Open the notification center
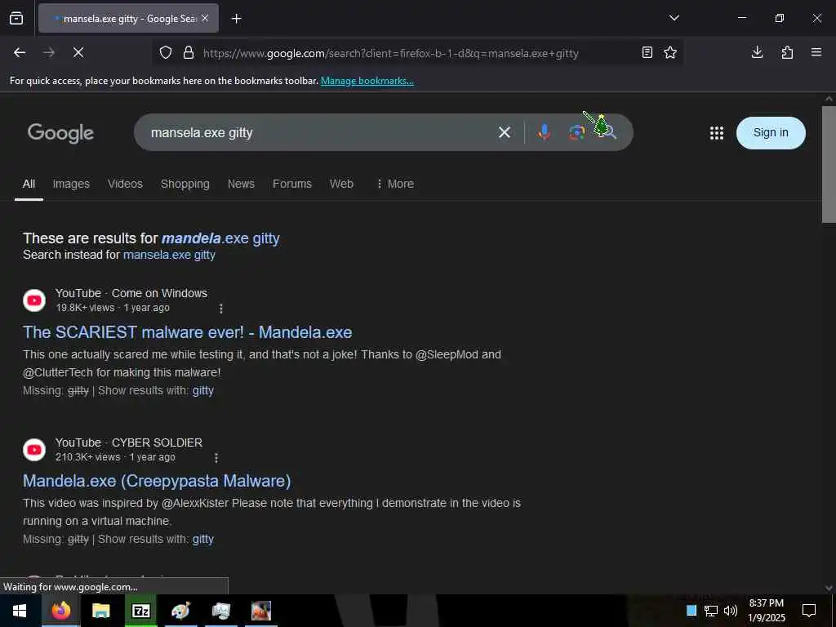Screen dimensions: 836x627 click(x=809, y=611)
